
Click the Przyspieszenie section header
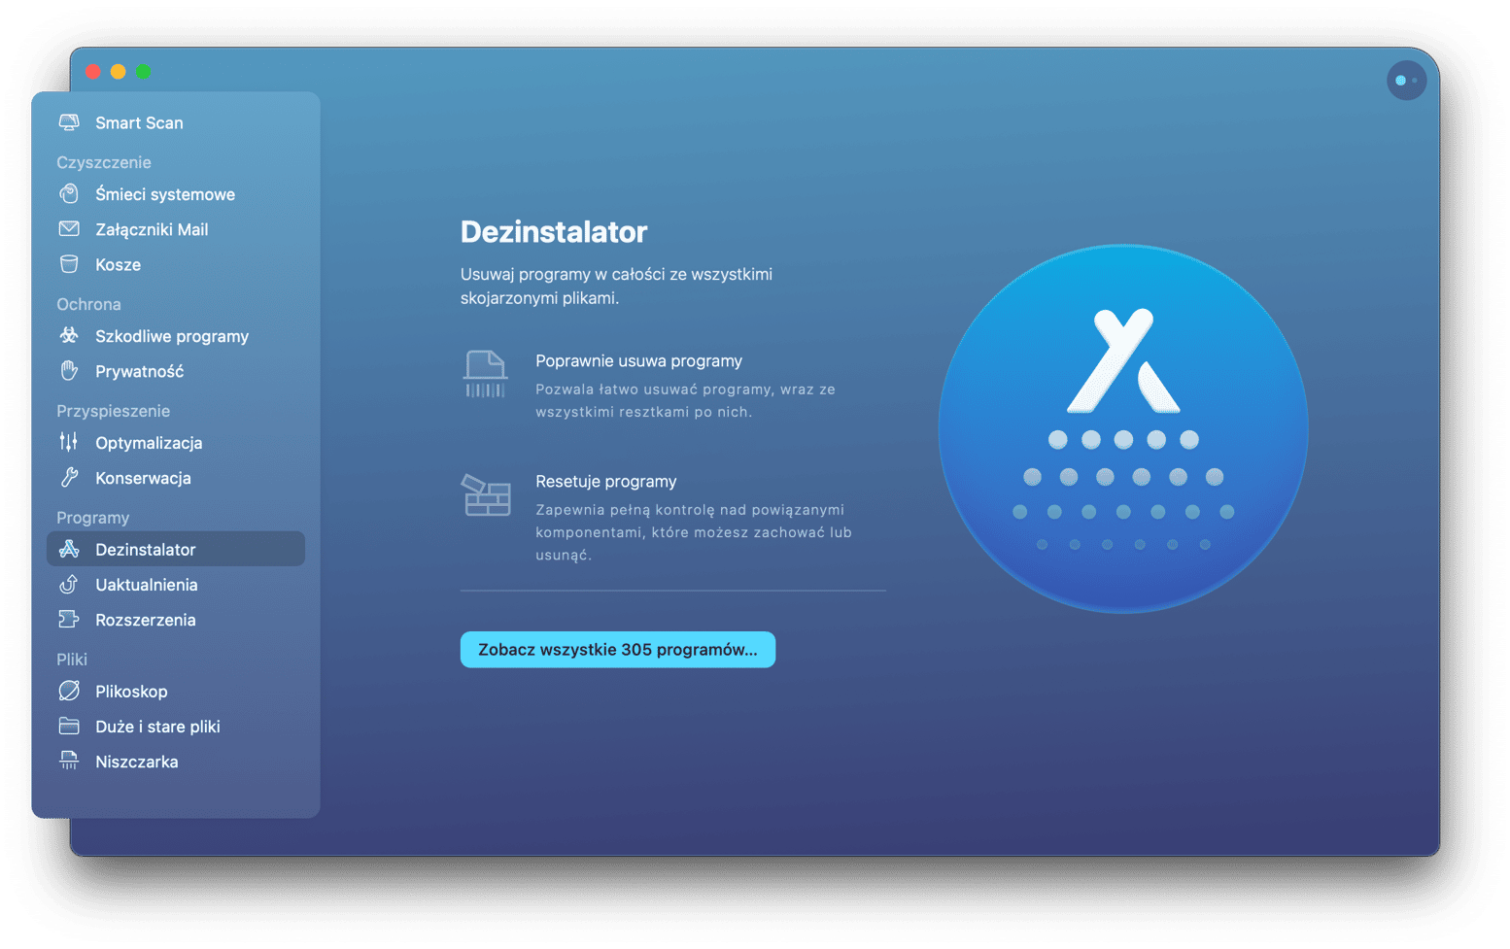pos(113,411)
